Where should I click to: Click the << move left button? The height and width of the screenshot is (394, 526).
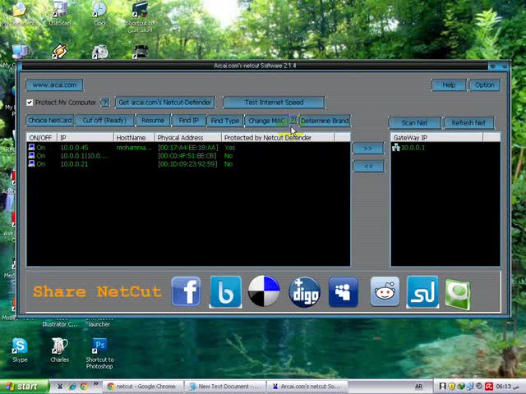pos(368,166)
